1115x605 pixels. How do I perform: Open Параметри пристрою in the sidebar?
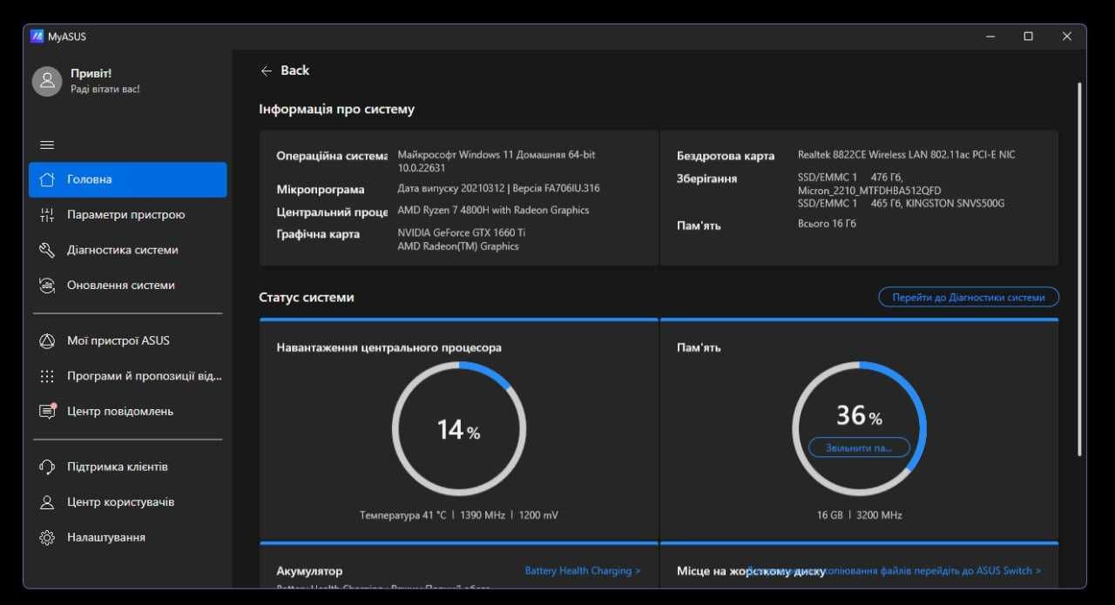(x=128, y=215)
